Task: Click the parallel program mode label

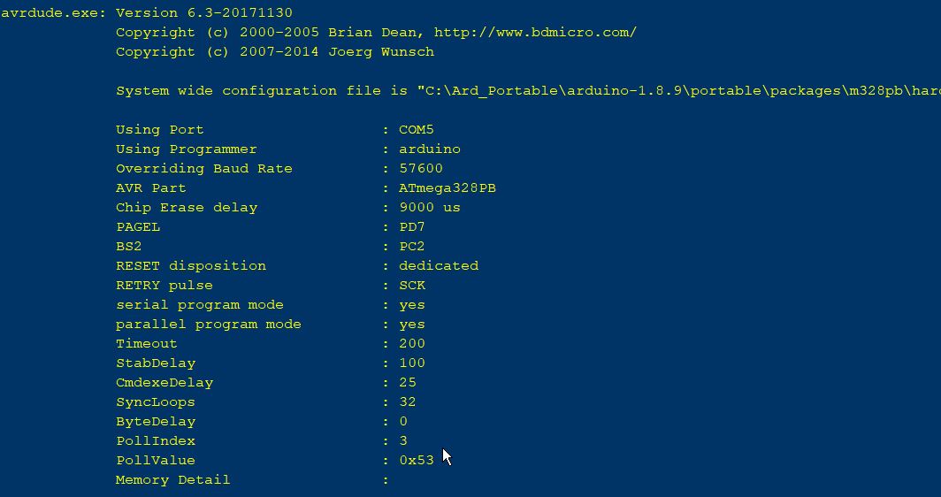Action: click(x=208, y=325)
